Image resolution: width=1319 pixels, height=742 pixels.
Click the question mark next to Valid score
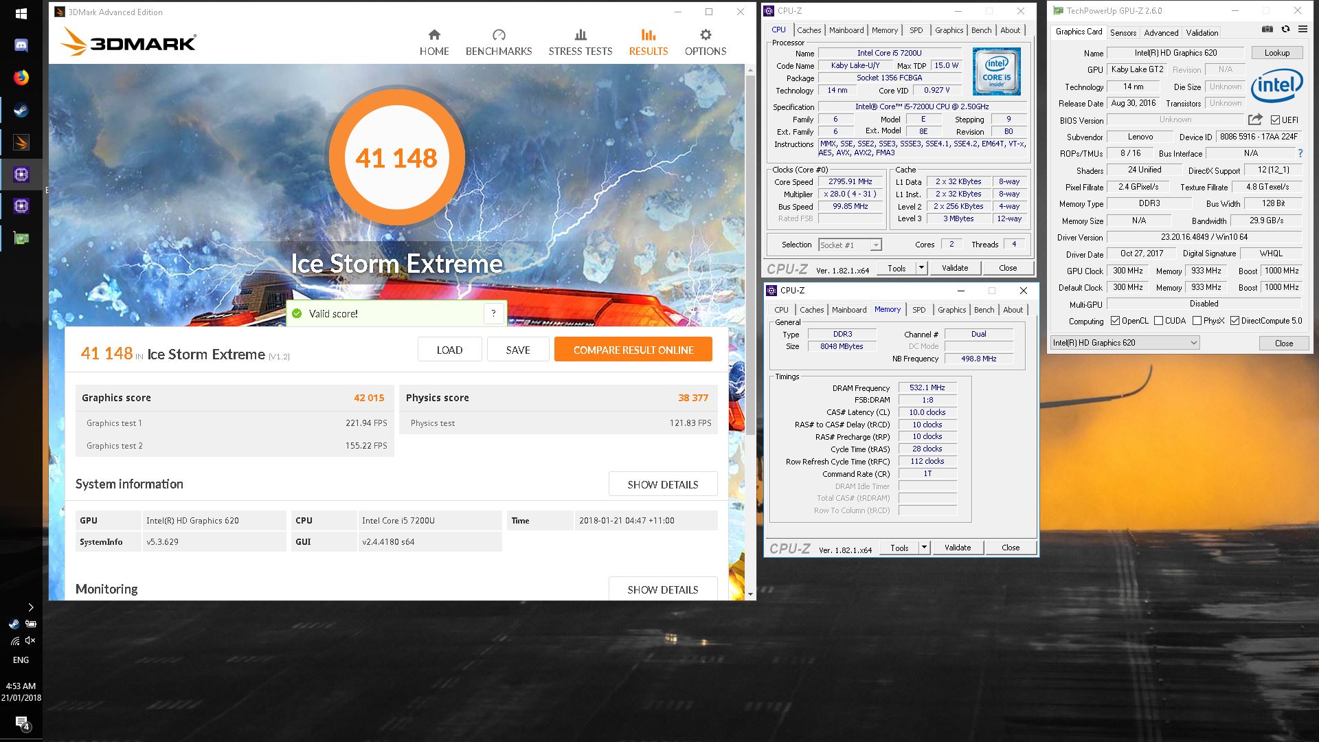pos(493,313)
